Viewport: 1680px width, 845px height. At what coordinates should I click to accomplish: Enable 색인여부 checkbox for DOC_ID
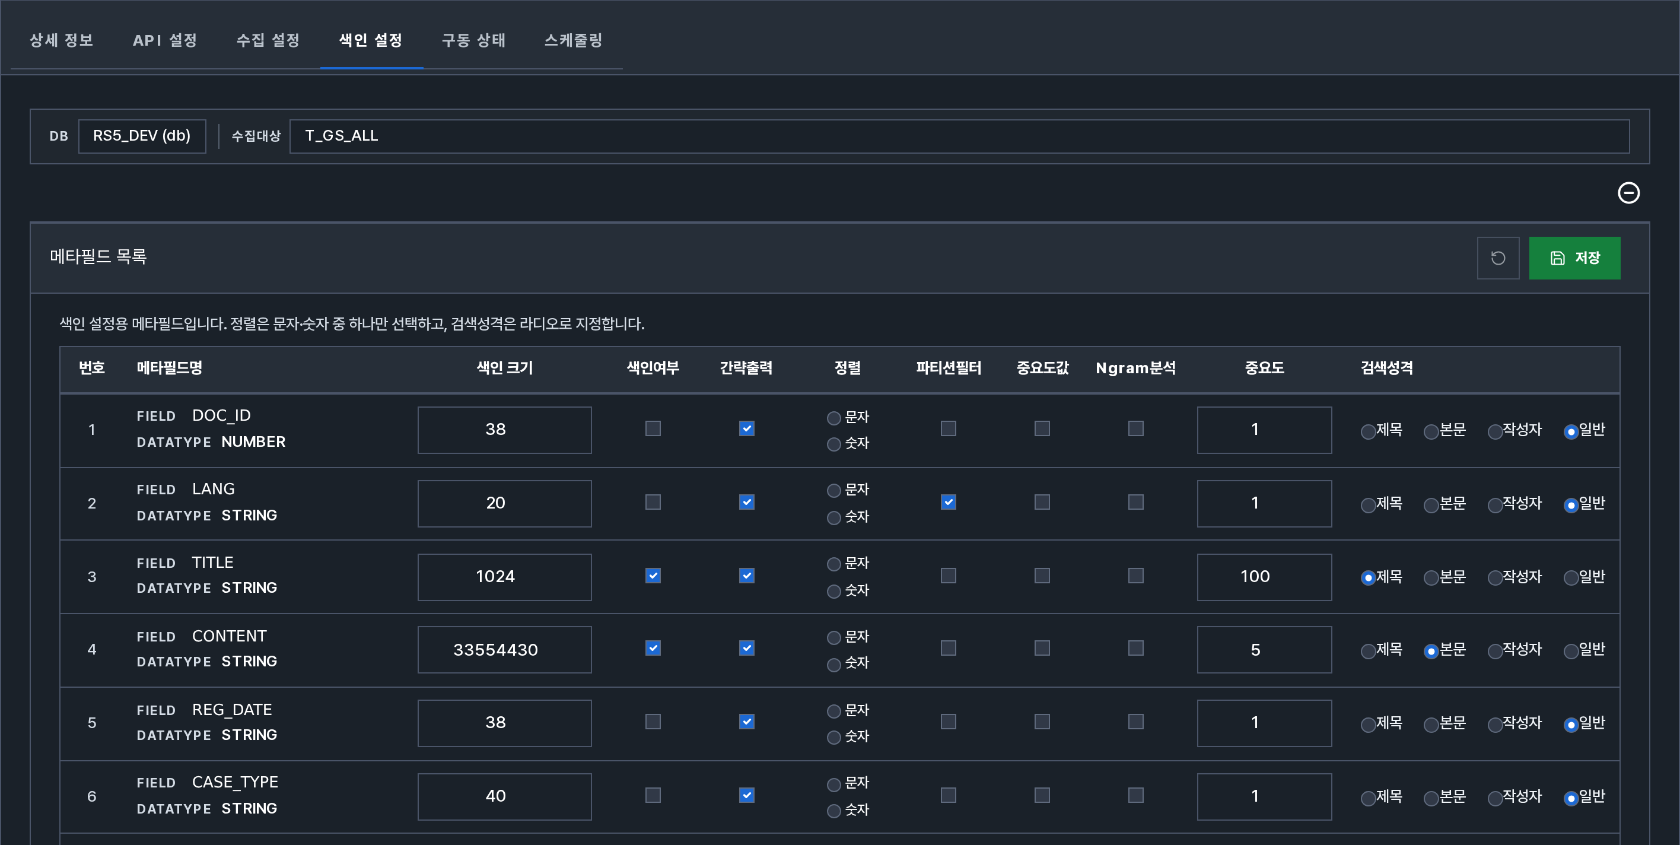[653, 428]
